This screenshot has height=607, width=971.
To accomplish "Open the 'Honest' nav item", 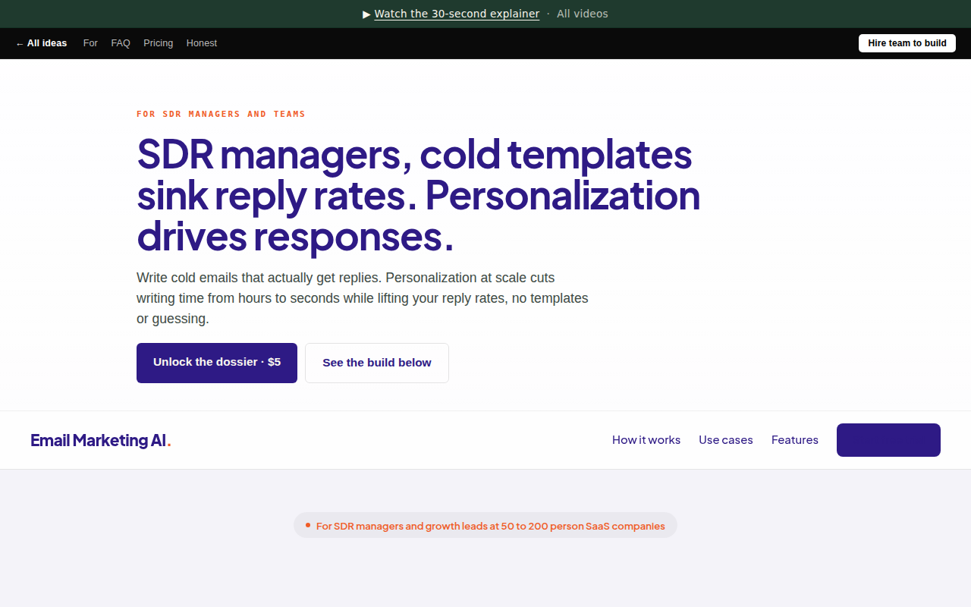I will 202,43.
